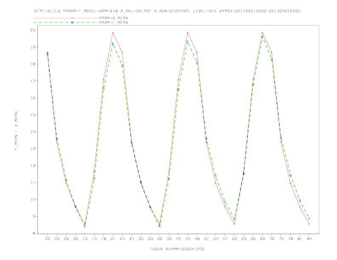
Task: Click the PARM=O_MEAN legend label
Action: click(x=114, y=18)
